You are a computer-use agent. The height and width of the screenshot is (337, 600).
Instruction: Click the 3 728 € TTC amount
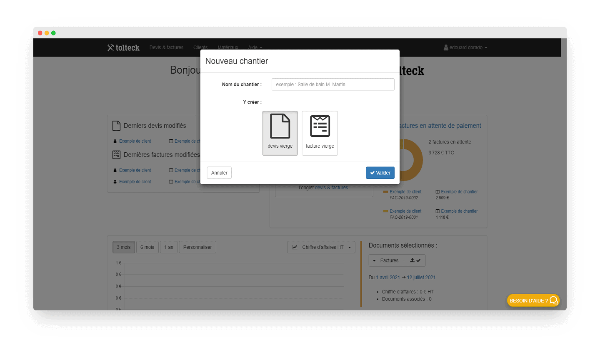click(441, 153)
